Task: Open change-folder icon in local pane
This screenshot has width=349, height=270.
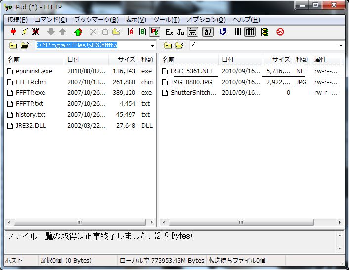Action: coord(25,45)
